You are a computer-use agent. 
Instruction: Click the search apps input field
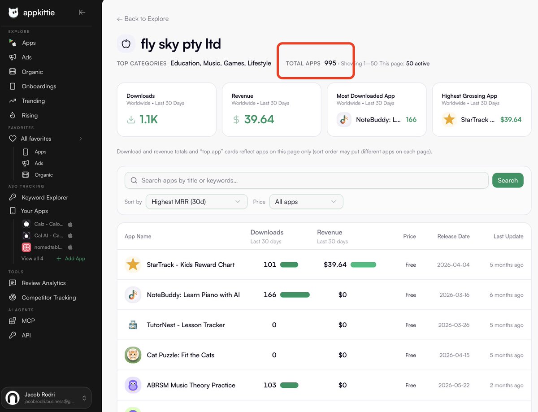coord(307,180)
